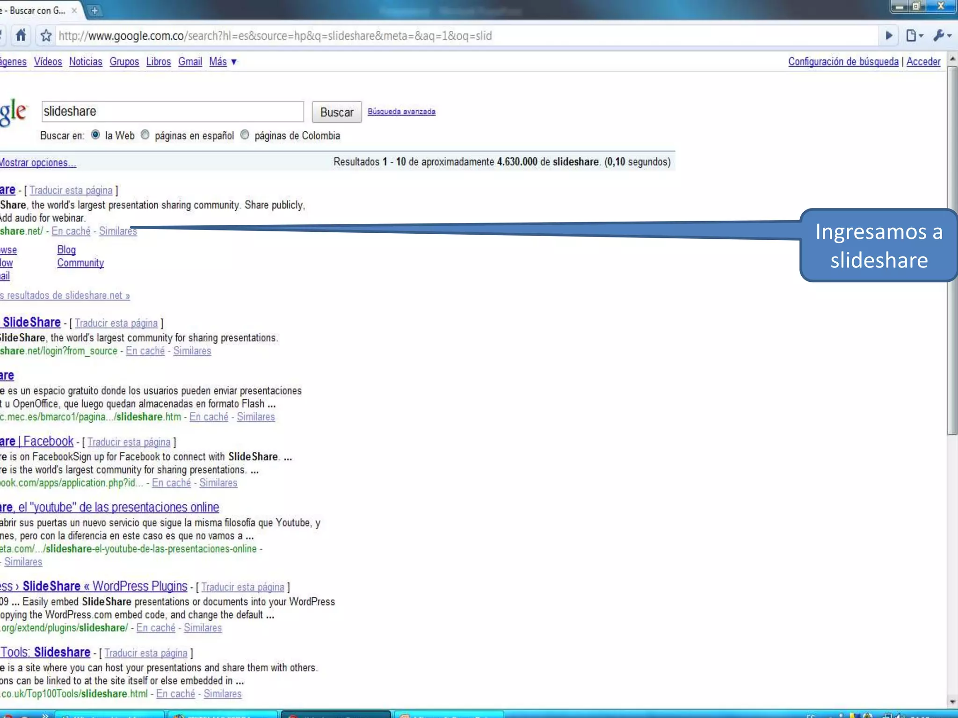The height and width of the screenshot is (718, 958).
Task: Open the wrench tools menu icon
Action: pos(941,36)
